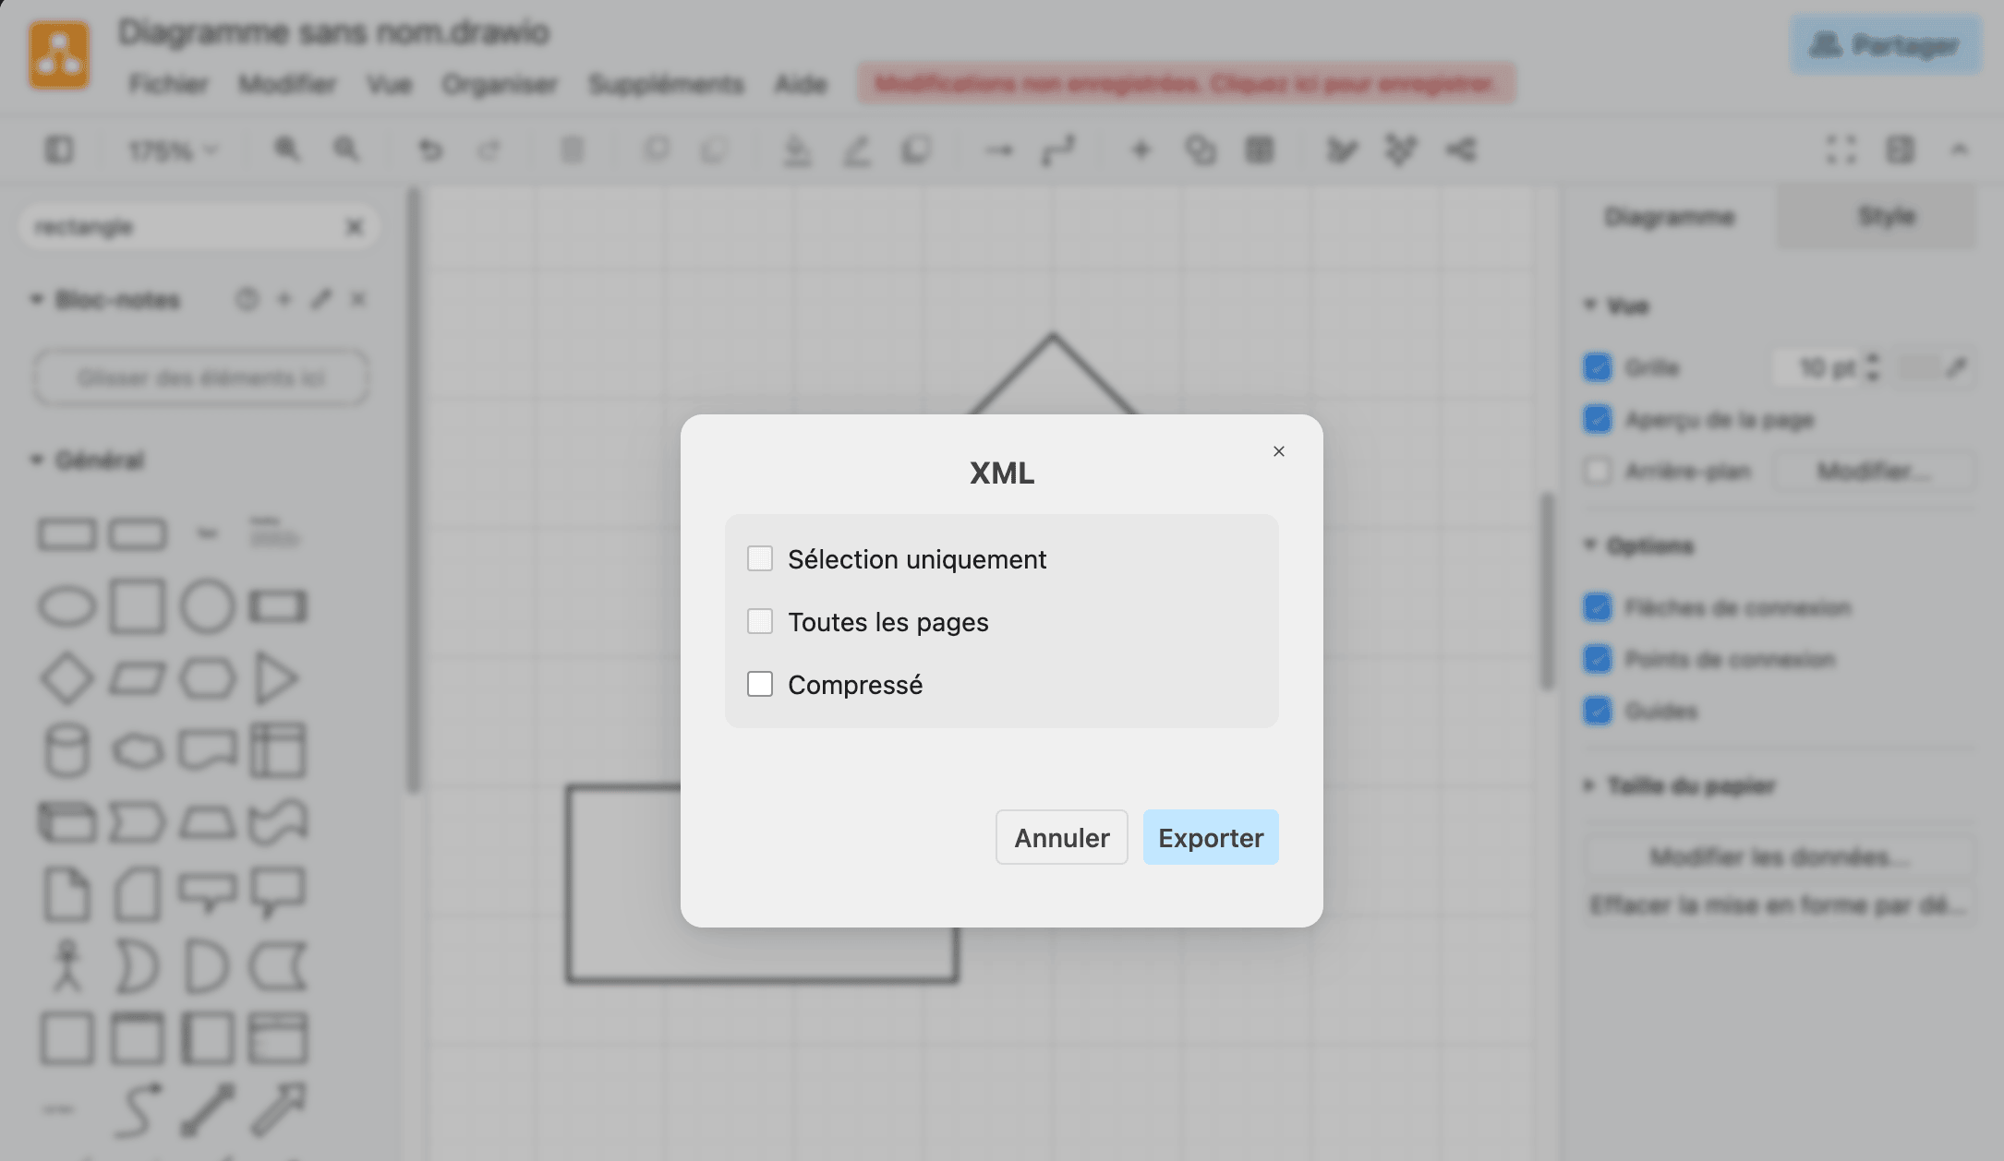Expand the Taille du papier section
Screen dimensions: 2004x1161
click(x=1590, y=785)
